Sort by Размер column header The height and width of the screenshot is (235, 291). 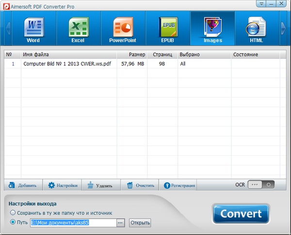(132, 55)
